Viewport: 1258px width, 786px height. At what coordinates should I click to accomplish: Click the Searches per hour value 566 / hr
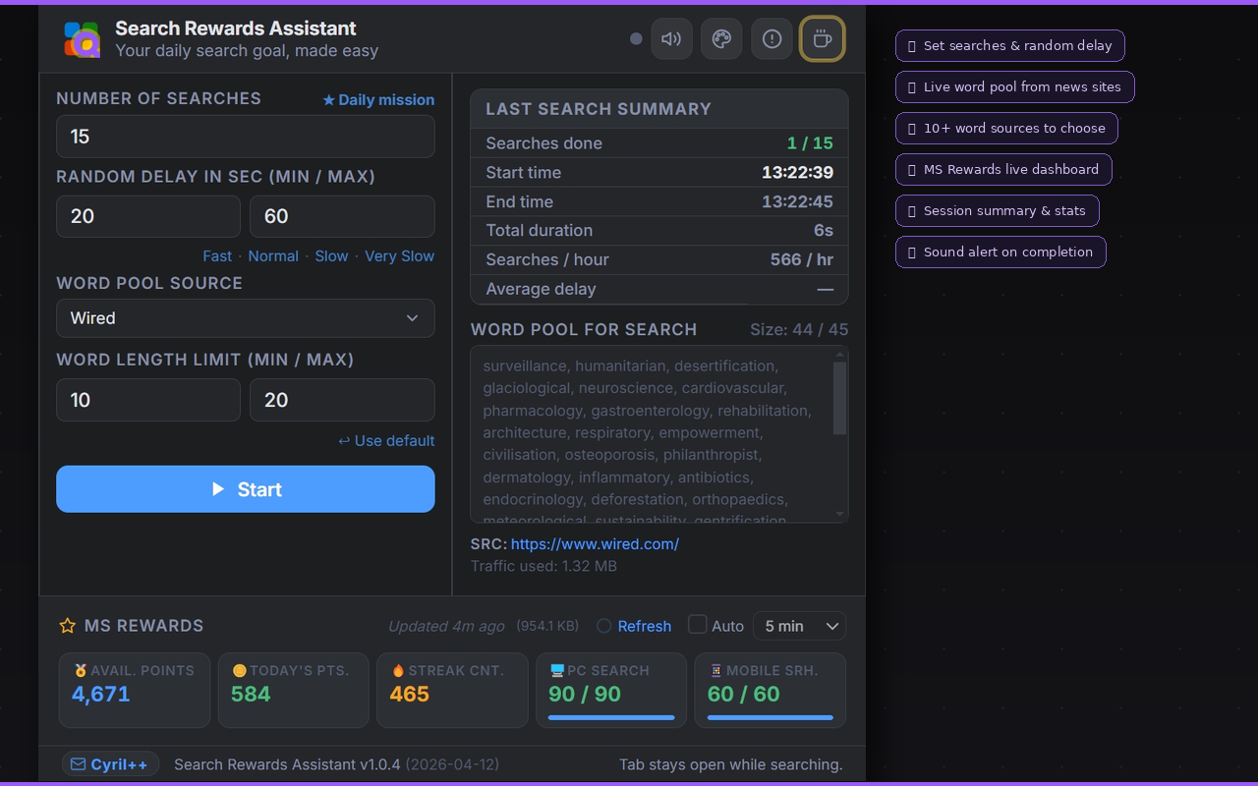pyautogui.click(x=802, y=260)
